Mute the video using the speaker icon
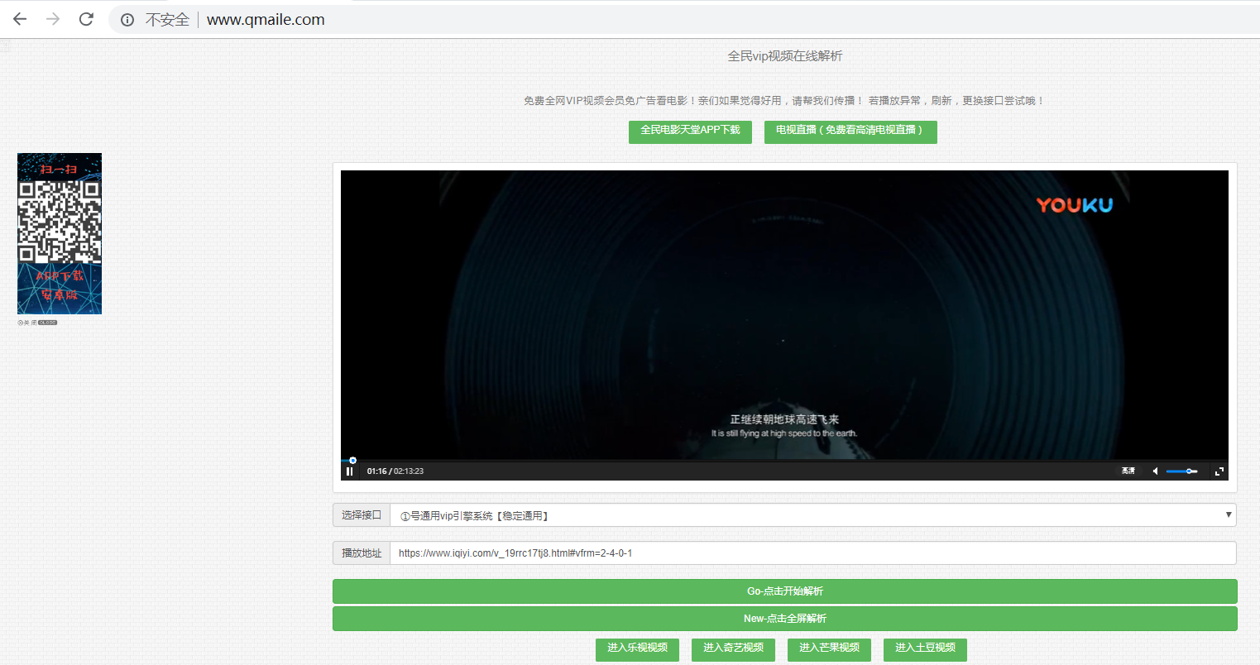The width and height of the screenshot is (1260, 665). tap(1155, 471)
